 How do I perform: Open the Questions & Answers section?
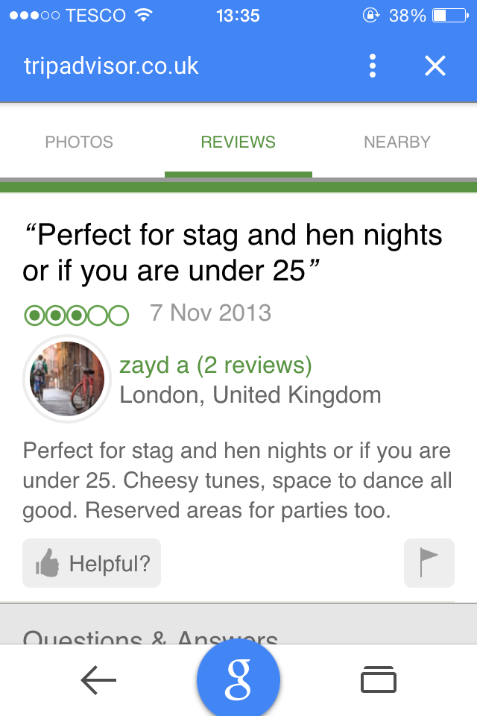pos(150,638)
